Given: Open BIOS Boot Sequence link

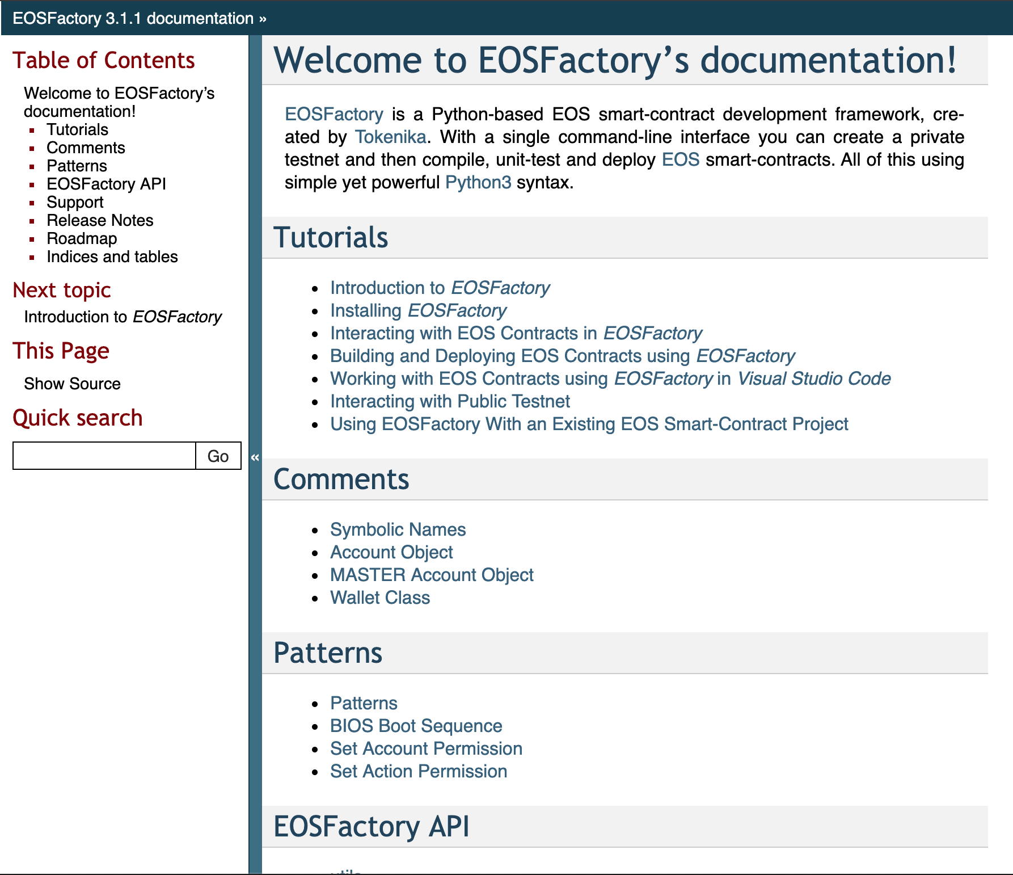Looking at the screenshot, I should coord(416,726).
